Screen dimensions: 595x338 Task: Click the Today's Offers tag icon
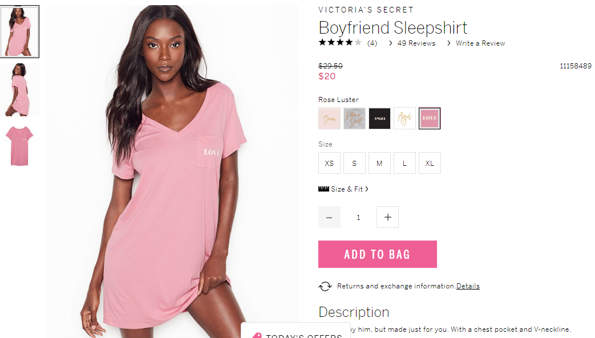pos(257,335)
